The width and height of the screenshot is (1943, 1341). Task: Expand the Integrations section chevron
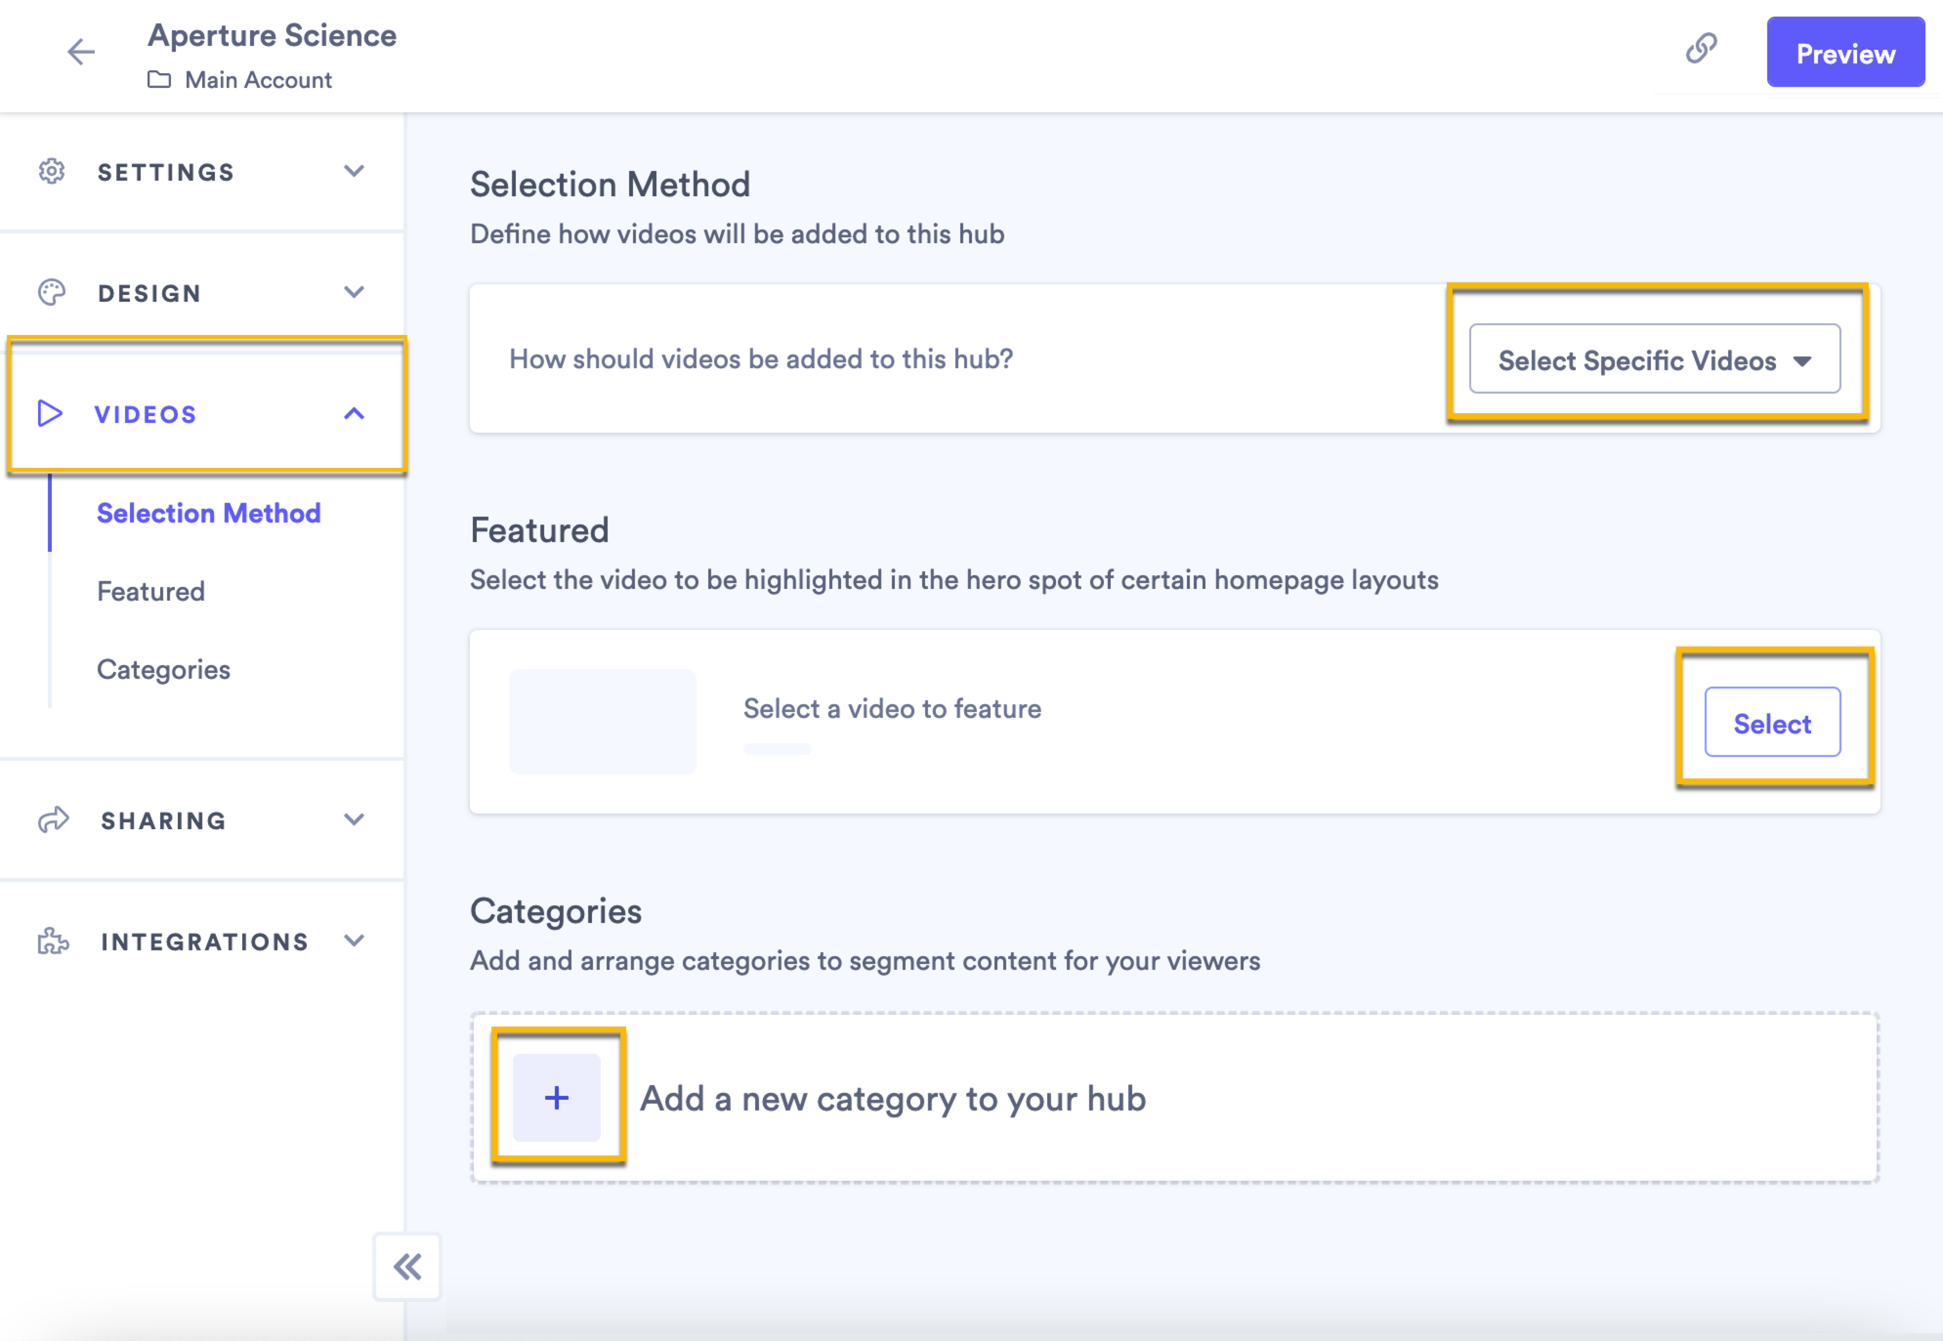point(354,940)
